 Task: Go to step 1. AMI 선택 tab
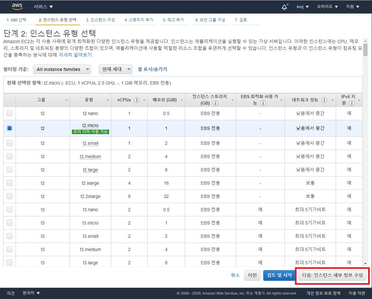[x=17, y=20]
